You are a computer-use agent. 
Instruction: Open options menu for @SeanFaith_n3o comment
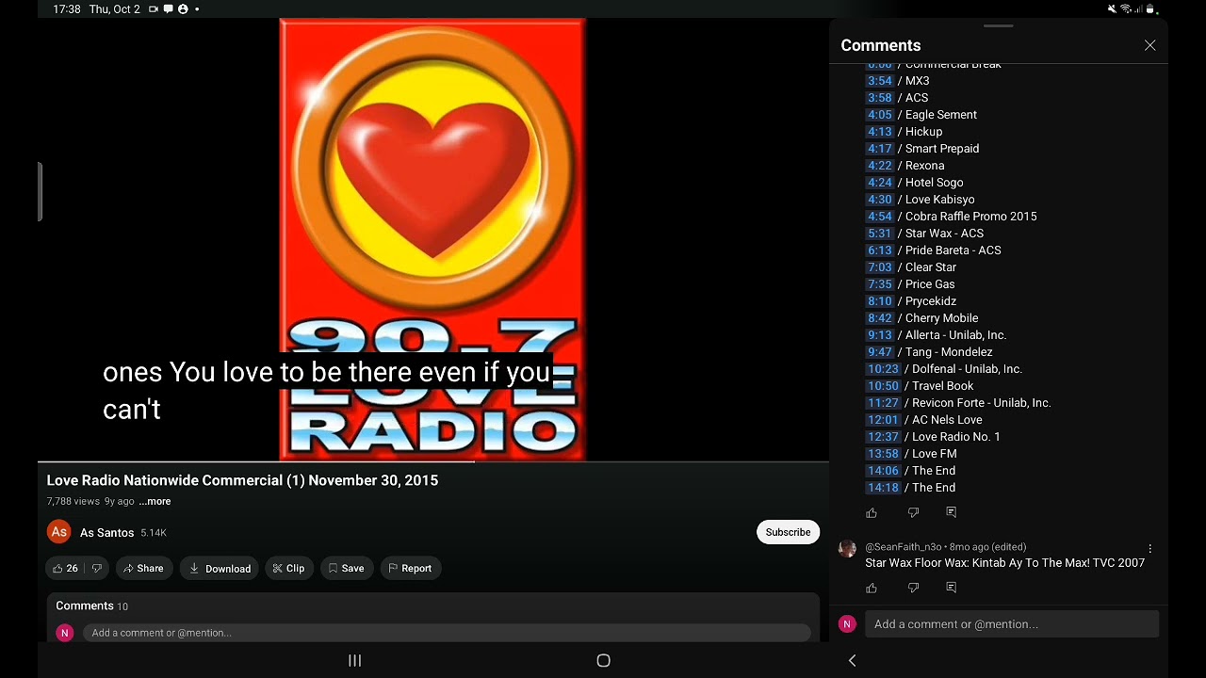click(1149, 548)
